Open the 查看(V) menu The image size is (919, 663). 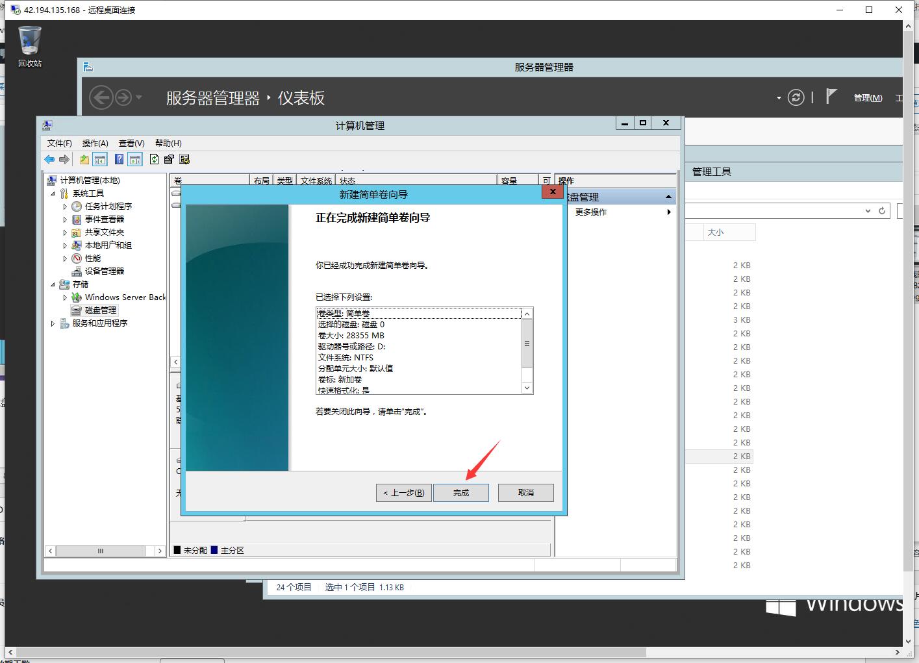[131, 143]
